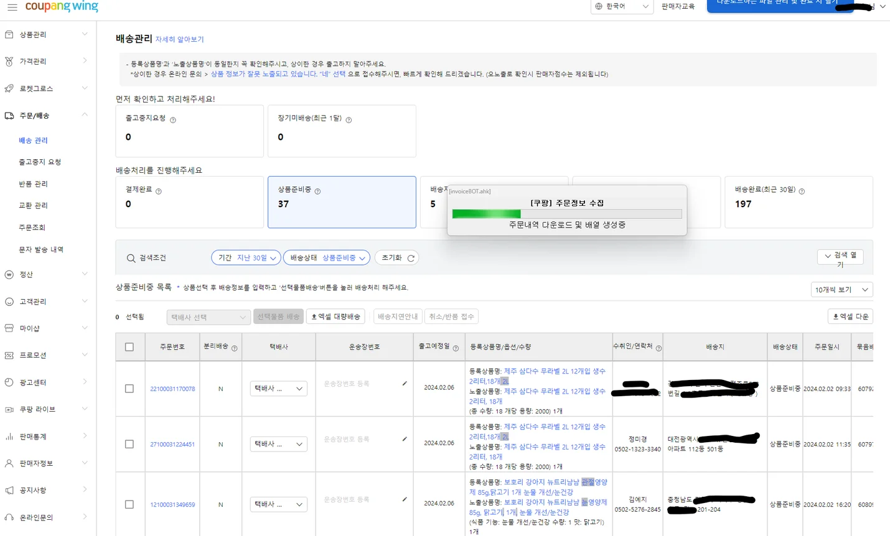Open courier dropdown for order 27100031224451
The width and height of the screenshot is (890, 536).
(x=278, y=444)
